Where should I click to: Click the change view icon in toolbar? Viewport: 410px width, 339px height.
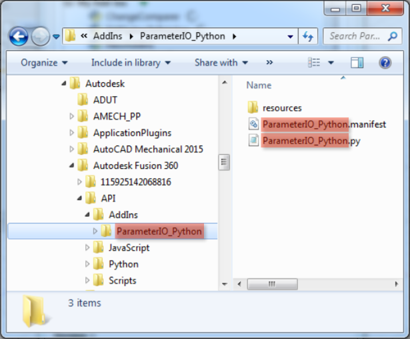pos(314,63)
